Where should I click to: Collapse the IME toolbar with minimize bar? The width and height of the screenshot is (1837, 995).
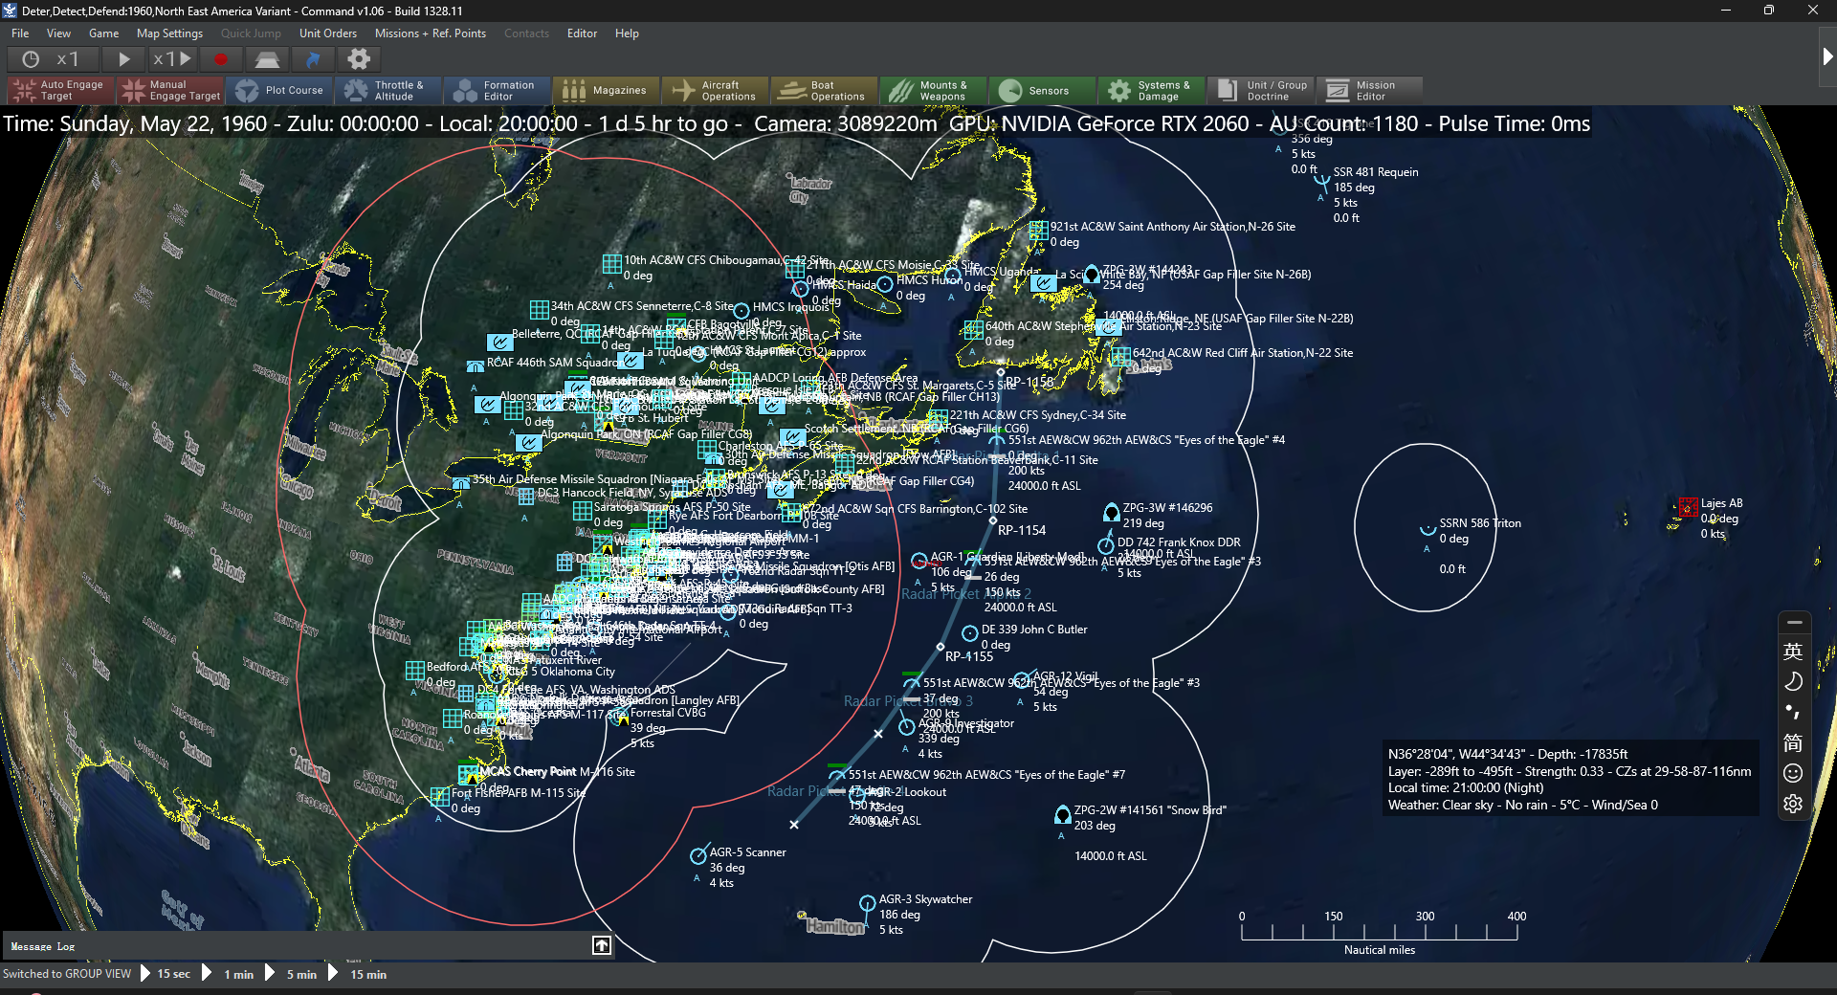[x=1794, y=623]
